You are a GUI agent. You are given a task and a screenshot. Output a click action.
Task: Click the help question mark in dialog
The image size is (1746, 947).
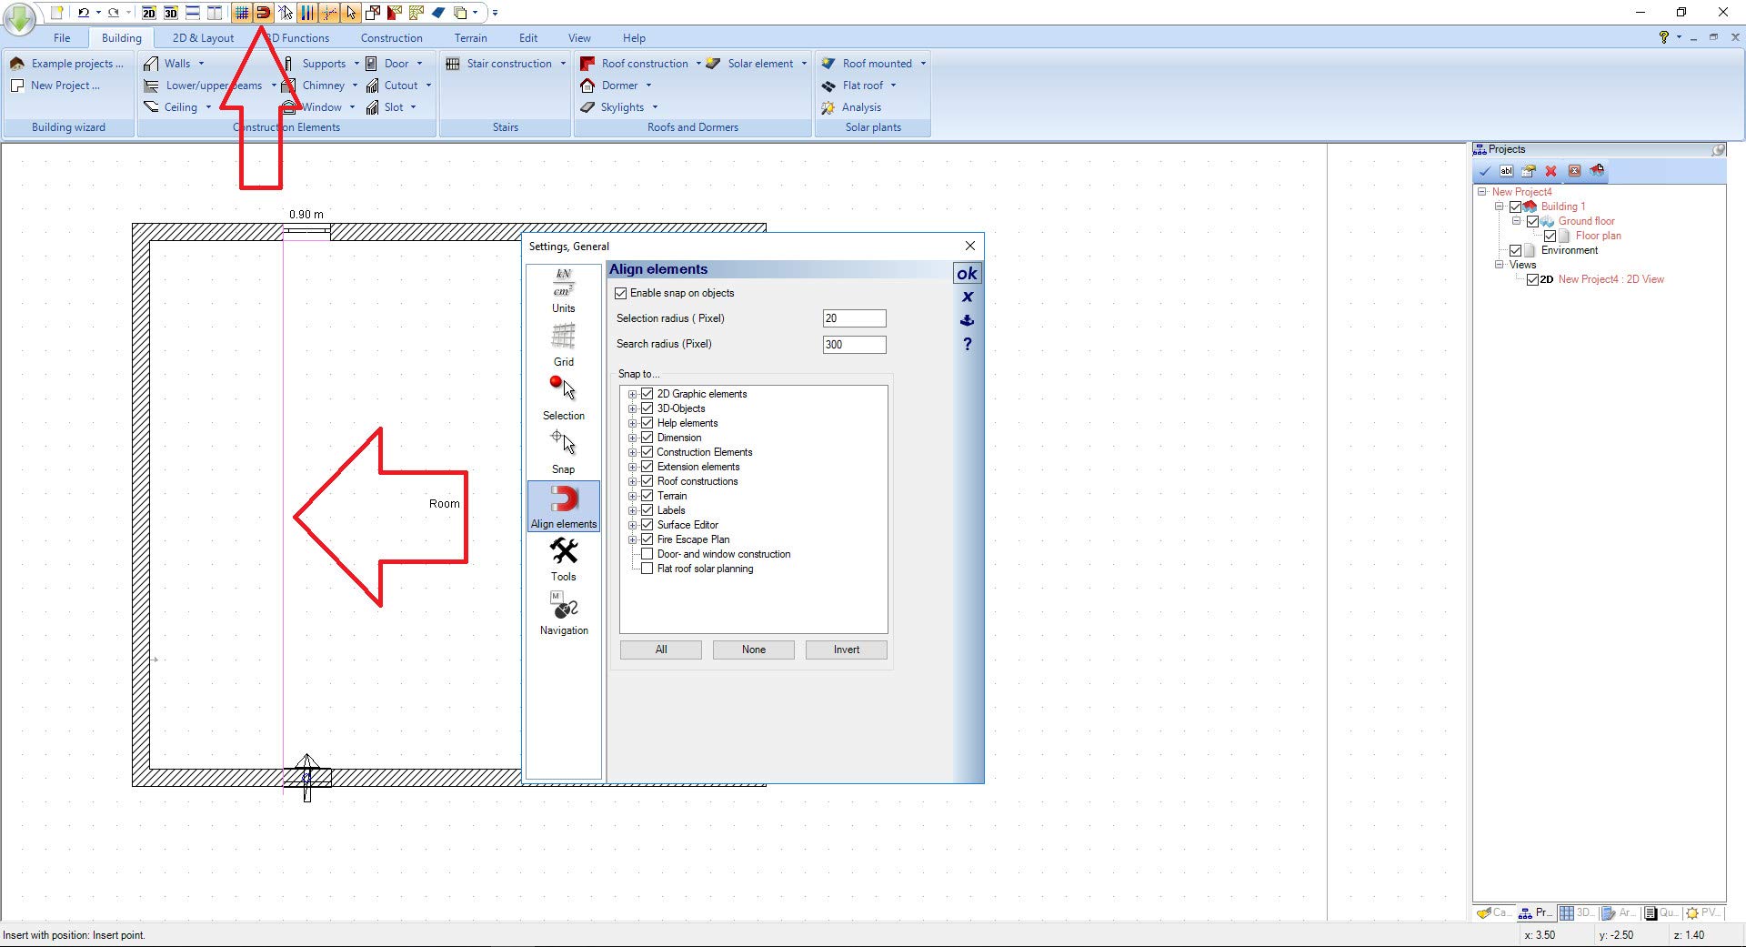tap(967, 344)
